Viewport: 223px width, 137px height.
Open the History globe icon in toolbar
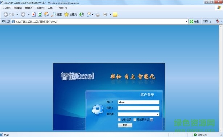pos(82,15)
